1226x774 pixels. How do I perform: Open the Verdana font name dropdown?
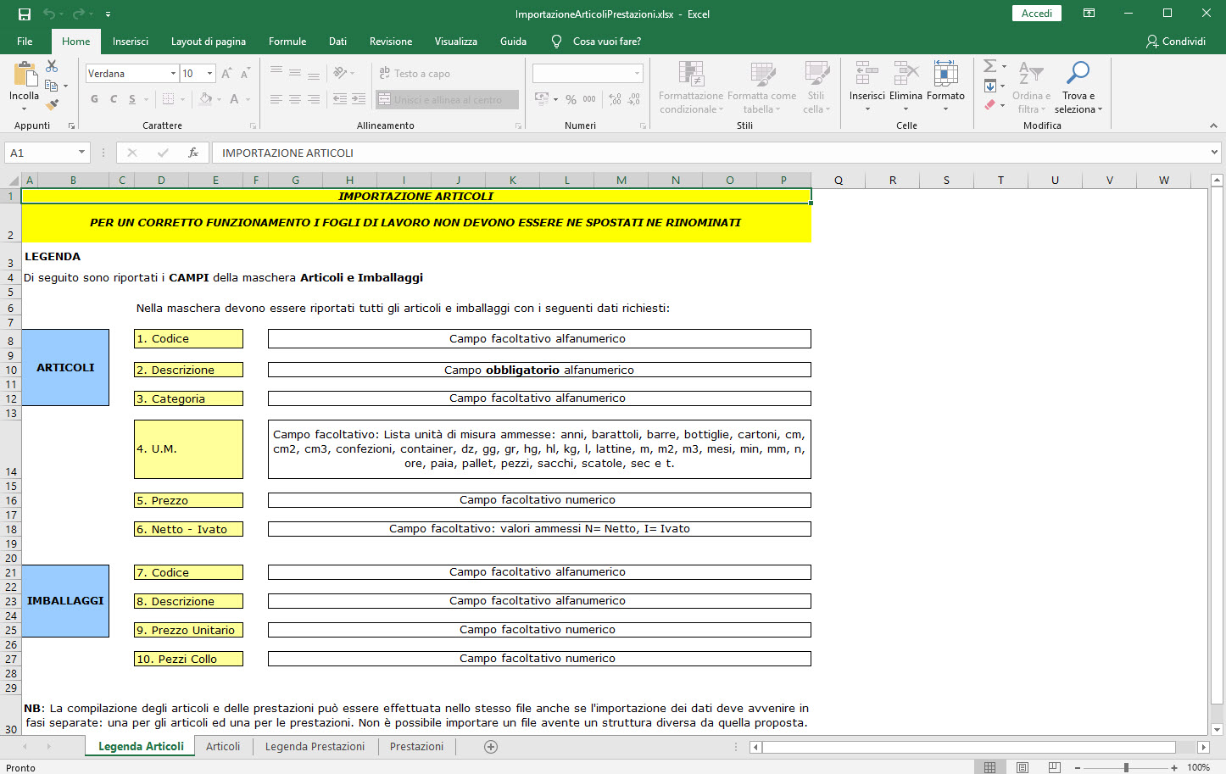click(173, 74)
